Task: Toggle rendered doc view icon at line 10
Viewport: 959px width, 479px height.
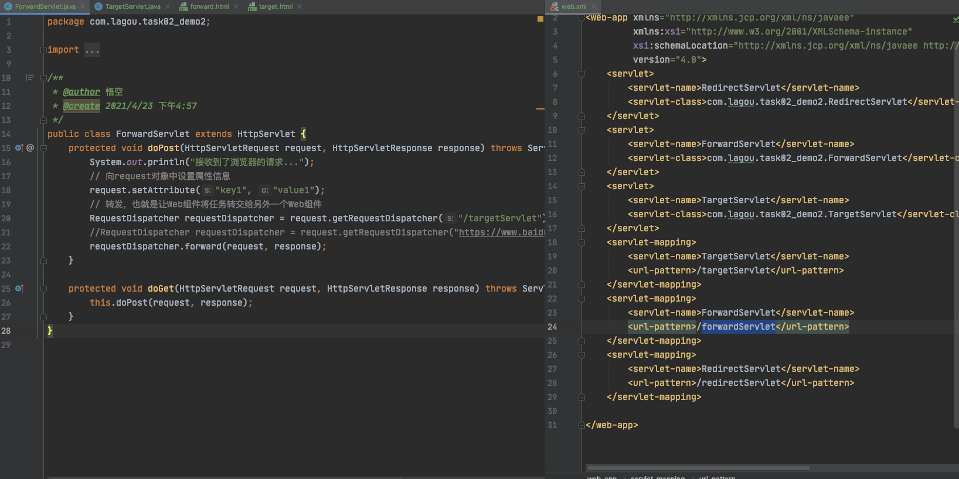Action: click(x=29, y=78)
